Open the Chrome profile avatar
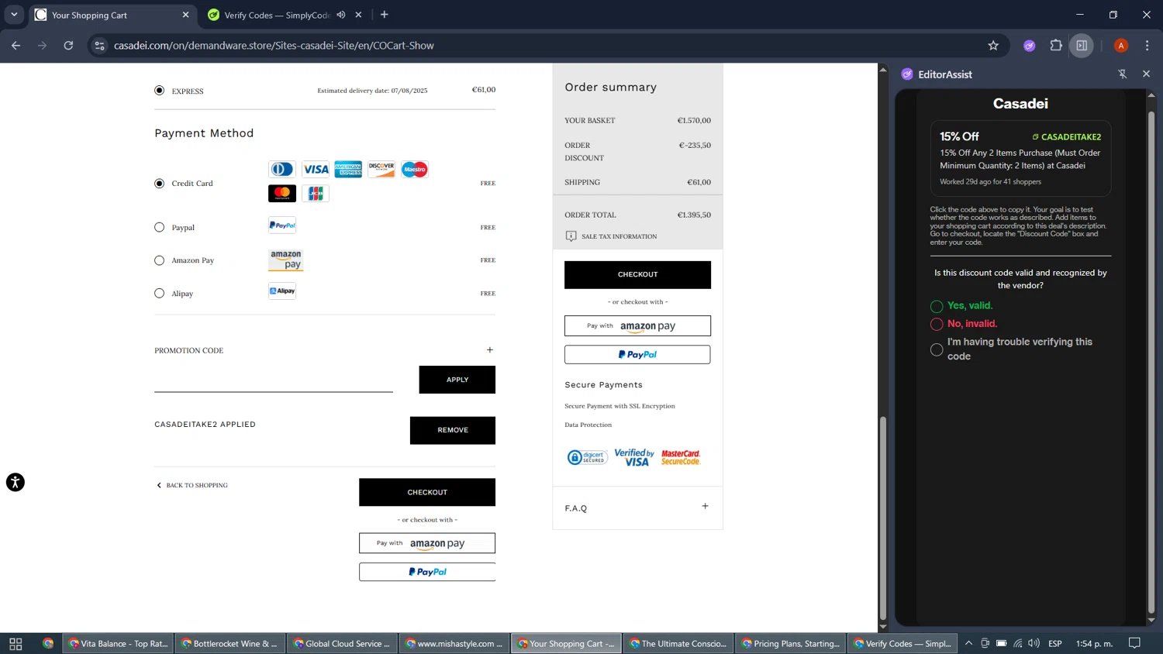The height and width of the screenshot is (654, 1163). coord(1121,46)
